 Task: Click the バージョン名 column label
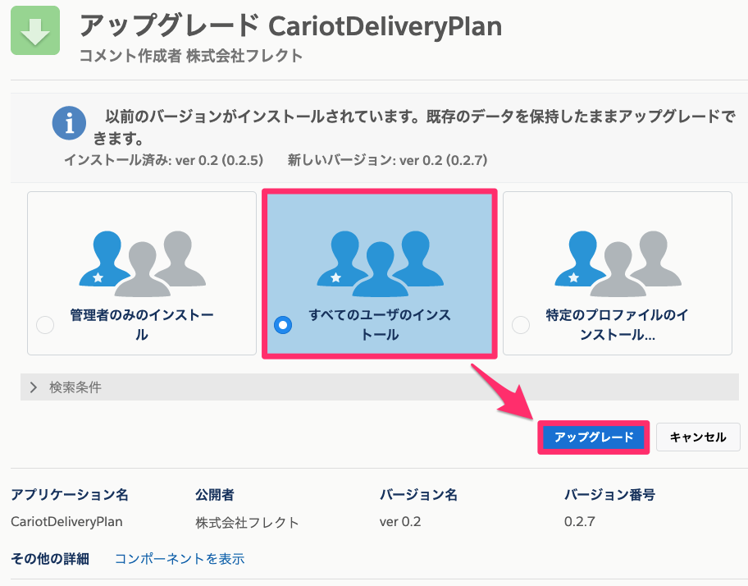click(418, 495)
